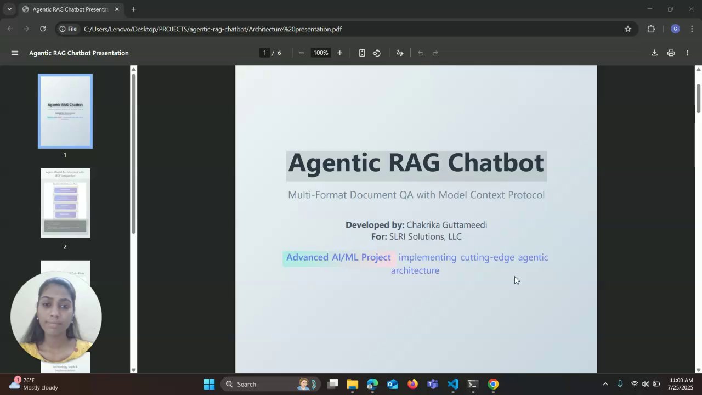Open the Chrome profile avatar
This screenshot has width=702, height=395.
676,29
